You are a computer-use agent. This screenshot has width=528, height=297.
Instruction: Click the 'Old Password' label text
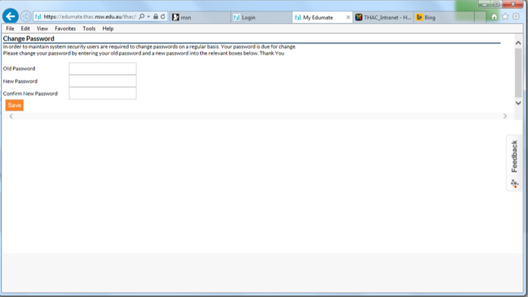(x=19, y=69)
